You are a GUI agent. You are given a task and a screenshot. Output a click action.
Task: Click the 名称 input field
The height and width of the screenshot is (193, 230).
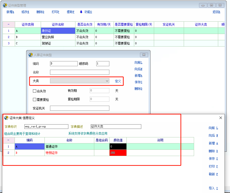[x=79, y=72]
